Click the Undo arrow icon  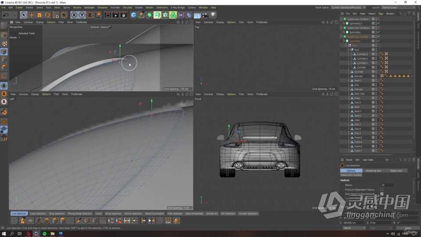pyautogui.click(x=6, y=15)
